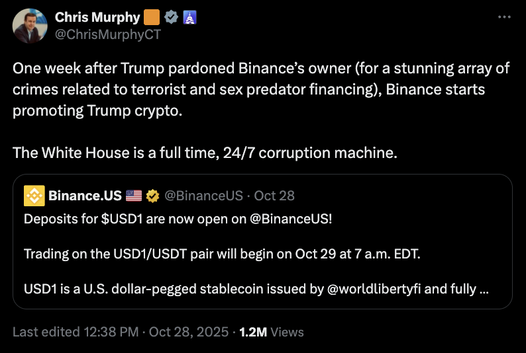526x353 pixels.
Task: Click the @BinanceUS handle in quote header
Action: click(205, 196)
